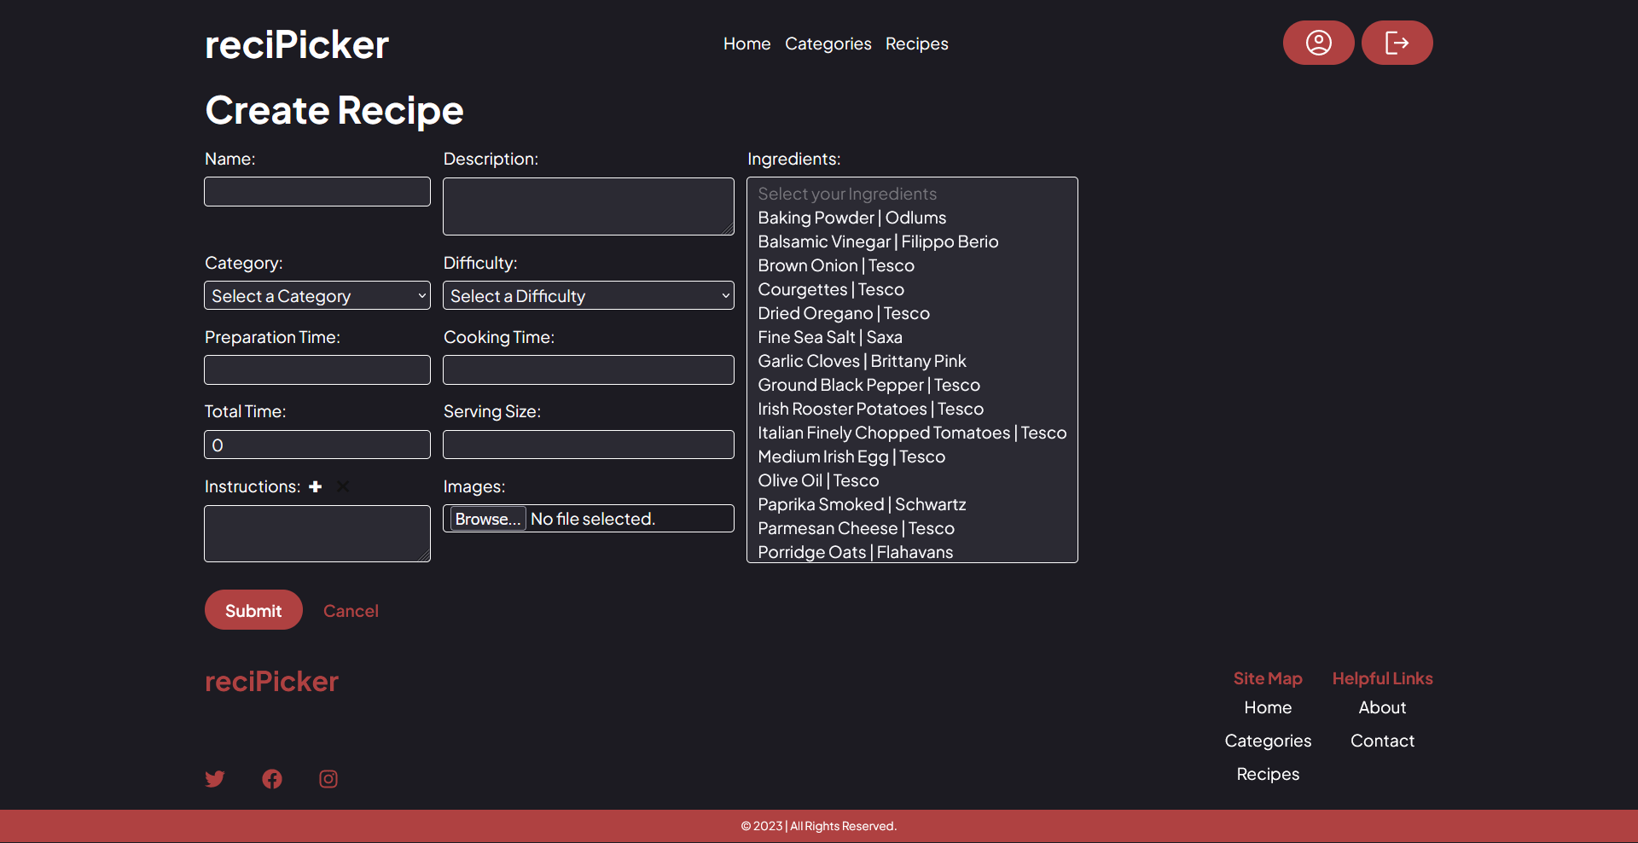
Task: Open the Facebook social link
Action: coord(272,779)
